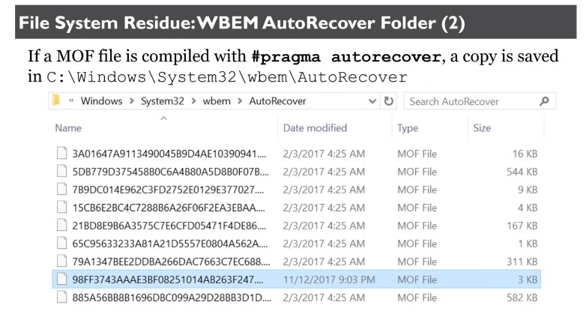
Task: Click the Type column header
Action: click(408, 128)
